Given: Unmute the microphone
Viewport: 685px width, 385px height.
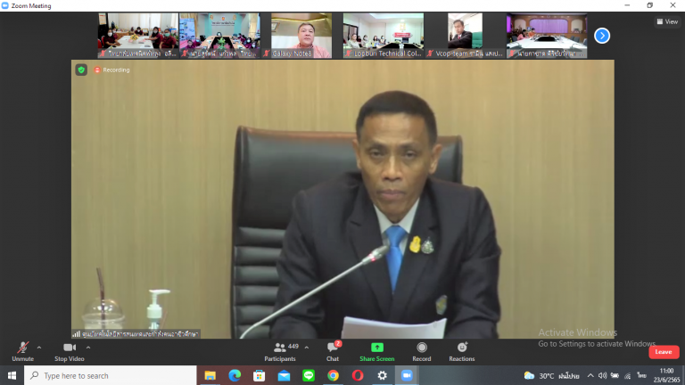Looking at the screenshot, I should click(22, 349).
